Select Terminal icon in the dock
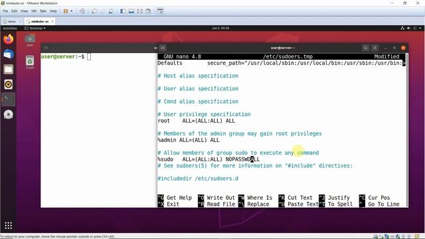This screenshot has height=239, width=425. click(x=9, y=100)
